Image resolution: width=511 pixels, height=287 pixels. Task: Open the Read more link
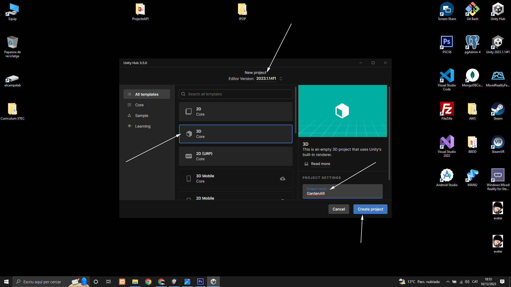320,164
